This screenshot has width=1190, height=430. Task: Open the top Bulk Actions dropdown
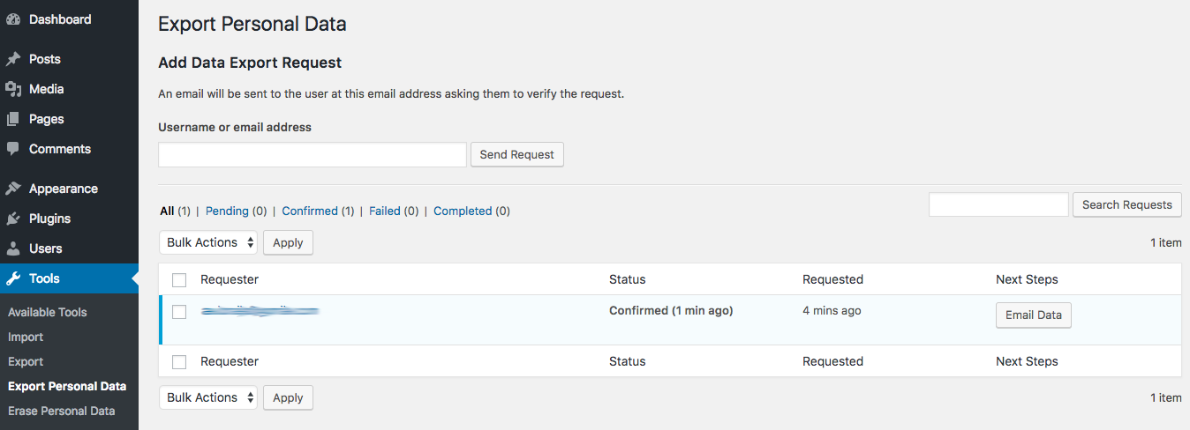coord(208,242)
